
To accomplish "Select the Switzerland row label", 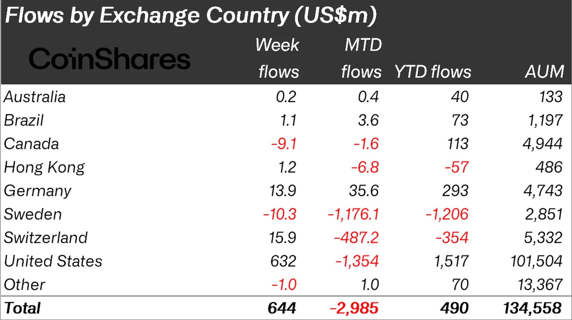I will [x=46, y=238].
